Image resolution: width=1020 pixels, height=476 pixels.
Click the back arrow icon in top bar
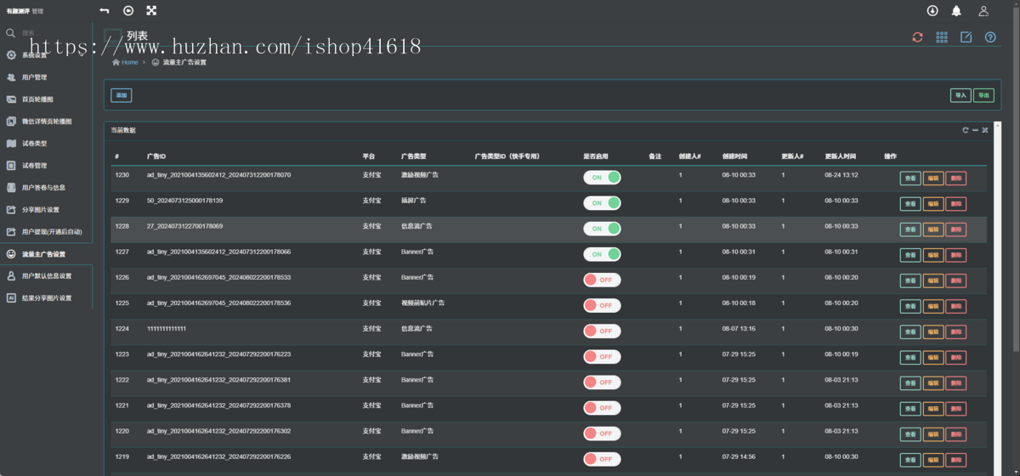coord(105,11)
